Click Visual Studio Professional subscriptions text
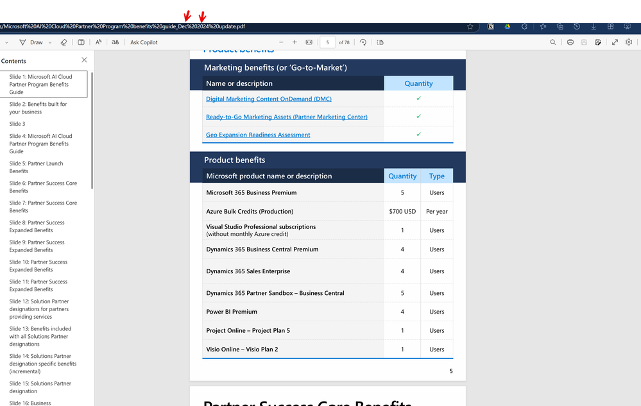The width and height of the screenshot is (641, 406). [261, 226]
